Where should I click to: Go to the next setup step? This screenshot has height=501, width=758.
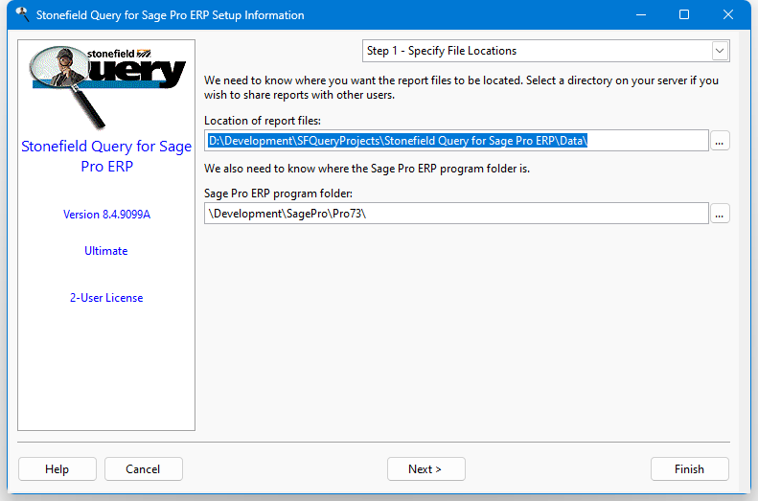tap(425, 469)
